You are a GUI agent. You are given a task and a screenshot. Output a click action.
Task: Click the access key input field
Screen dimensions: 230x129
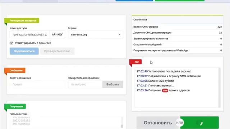pyautogui.click(x=29, y=35)
